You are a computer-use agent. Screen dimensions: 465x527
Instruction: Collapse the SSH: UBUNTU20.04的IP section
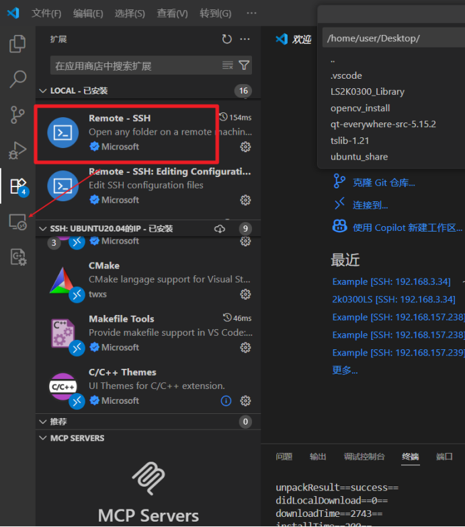click(42, 229)
